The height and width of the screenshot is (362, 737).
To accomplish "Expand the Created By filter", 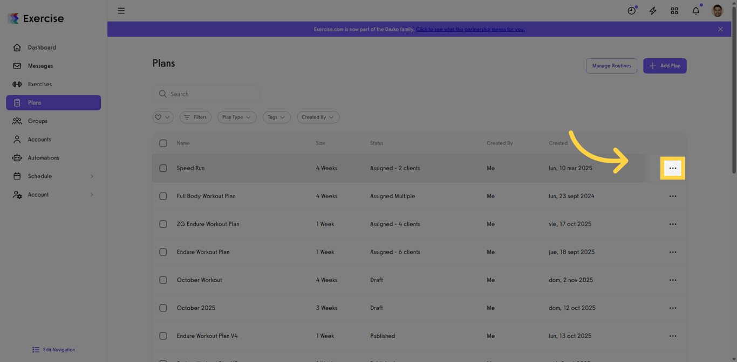I will 318,117.
